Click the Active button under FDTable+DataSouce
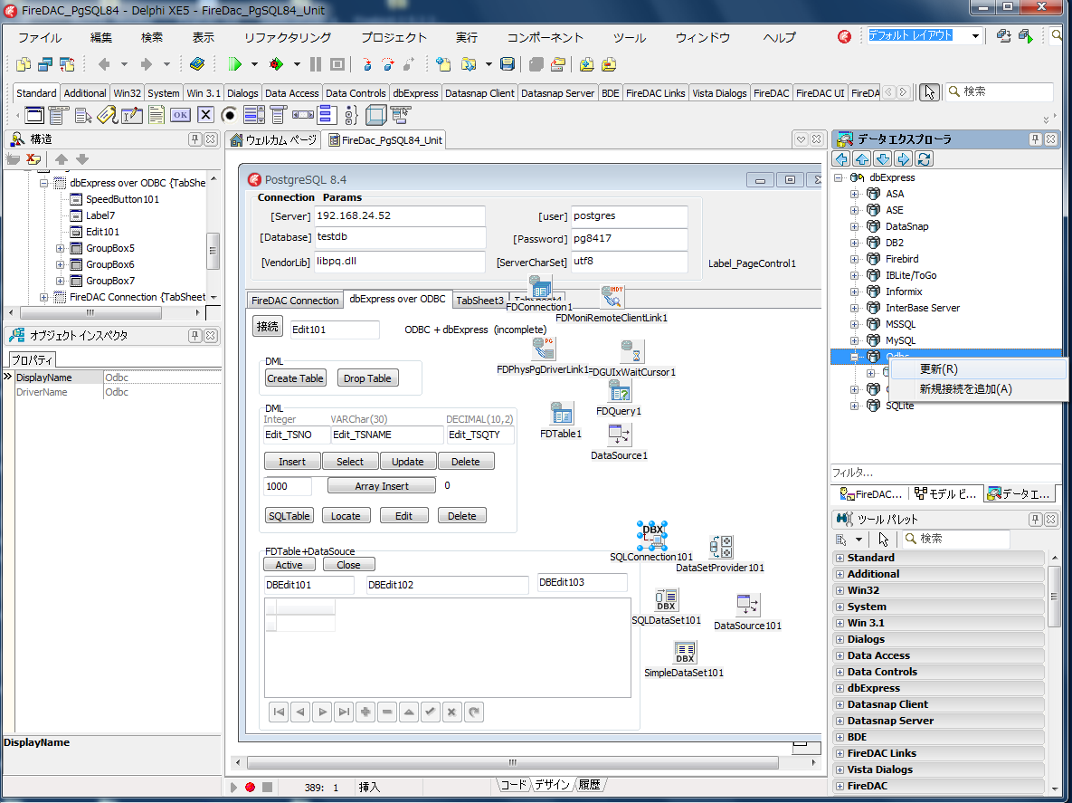The image size is (1072, 803). (289, 565)
